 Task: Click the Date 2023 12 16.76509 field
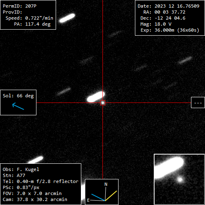tap(169, 6)
